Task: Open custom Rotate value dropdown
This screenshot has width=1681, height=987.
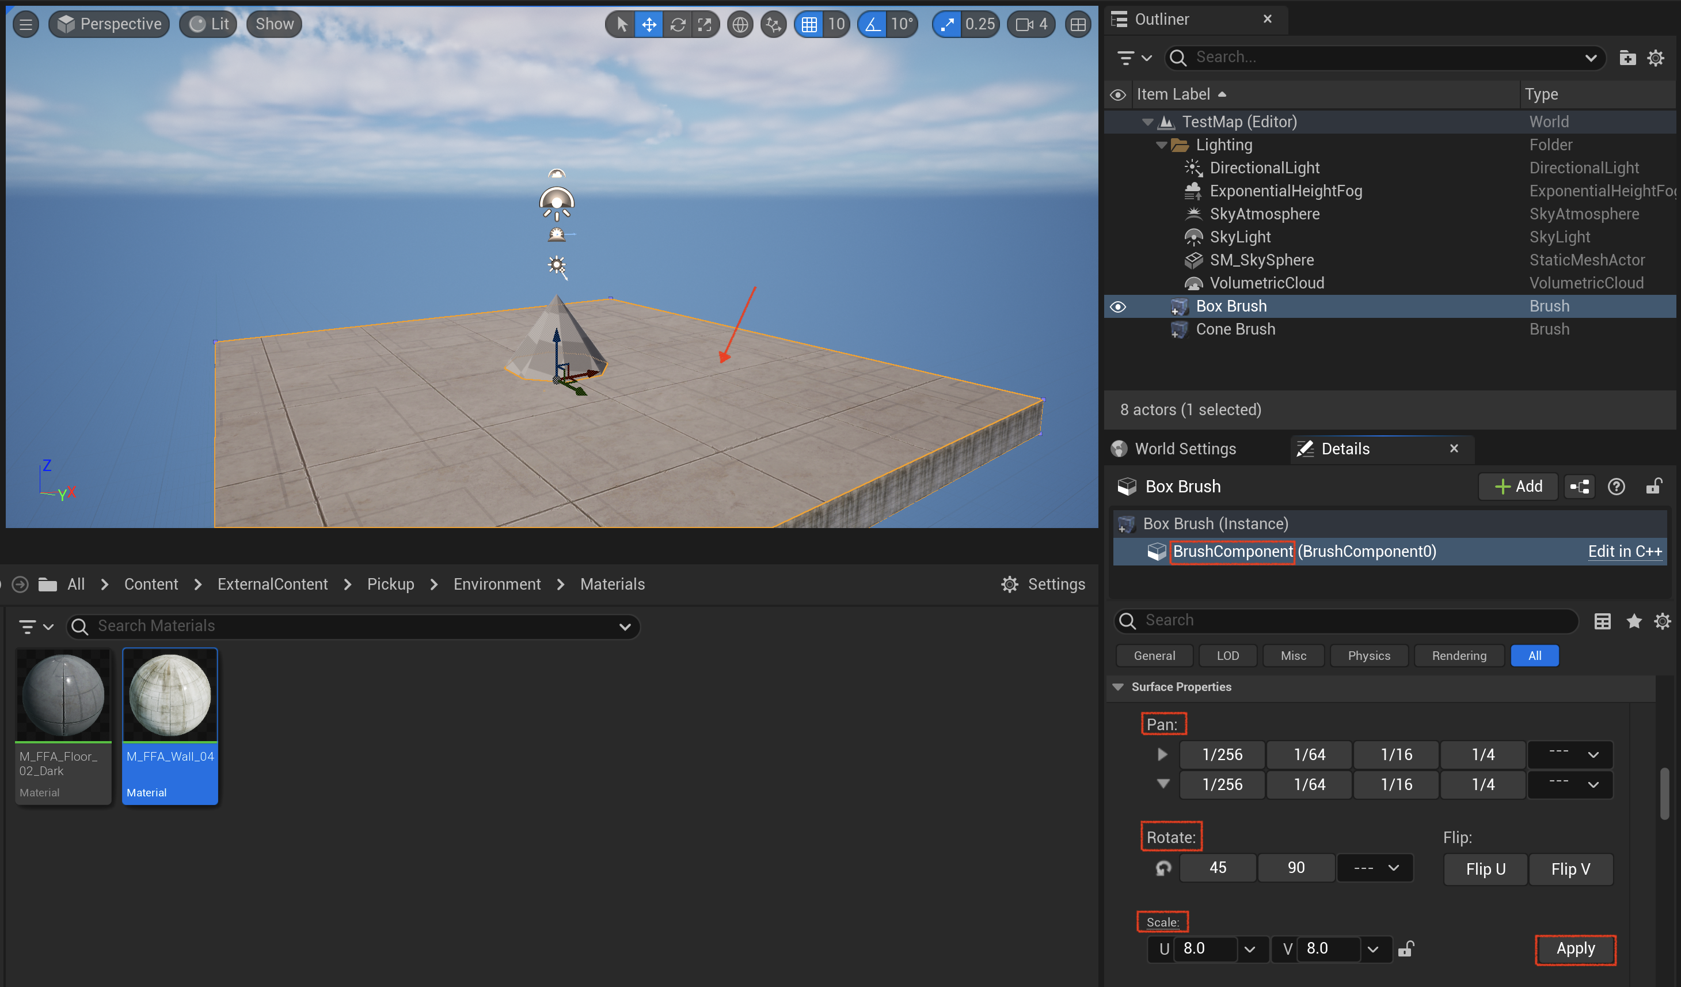Action: click(1375, 868)
